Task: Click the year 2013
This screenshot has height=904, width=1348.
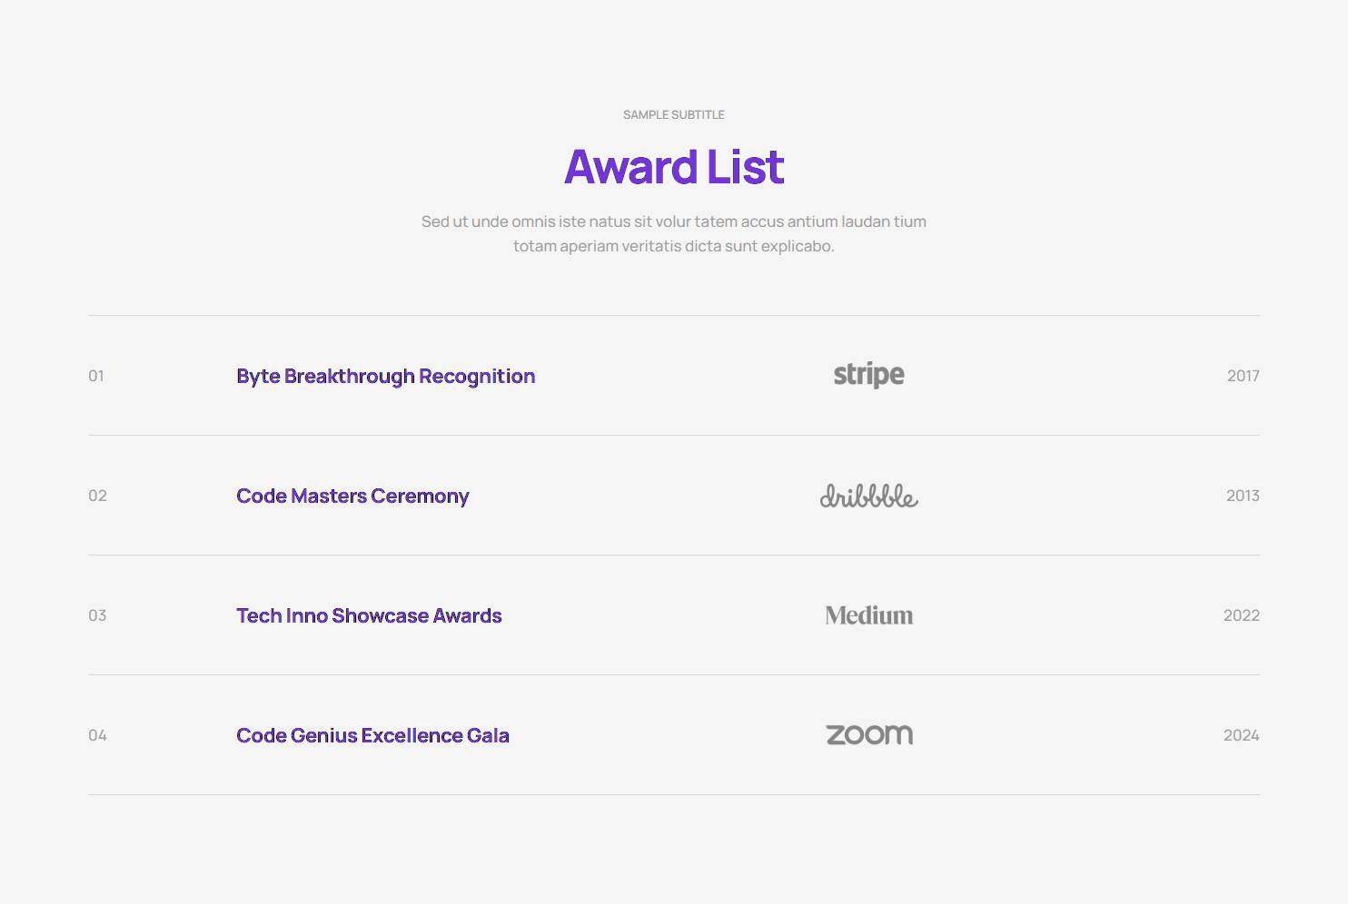Action: tap(1243, 496)
